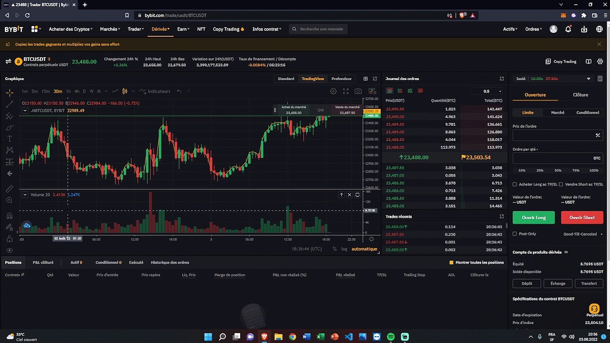Open the language globe icon
Image resolution: width=610 pixels, height=343 pixels.
coord(600,29)
